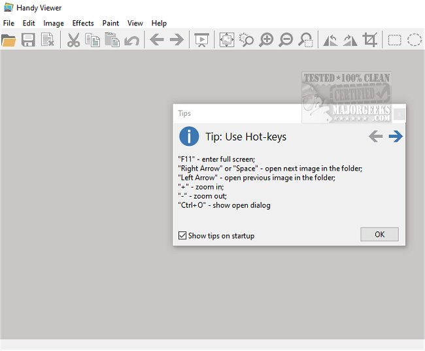This screenshot has width=425, height=351.
Task: Choose the rectangular selection tool
Action: [x=395, y=41]
